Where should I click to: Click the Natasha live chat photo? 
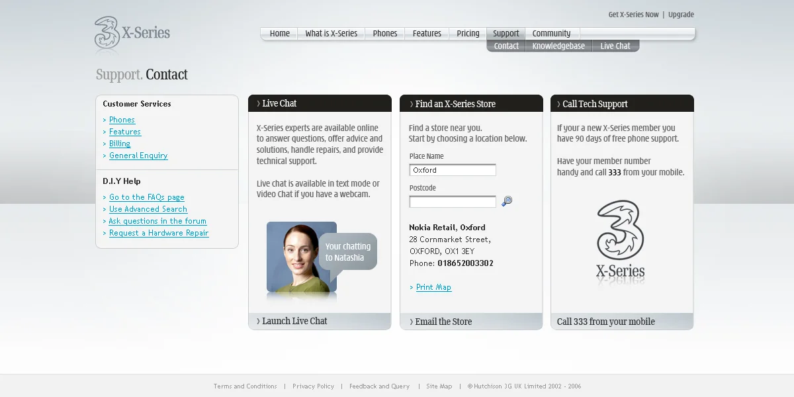(x=302, y=257)
